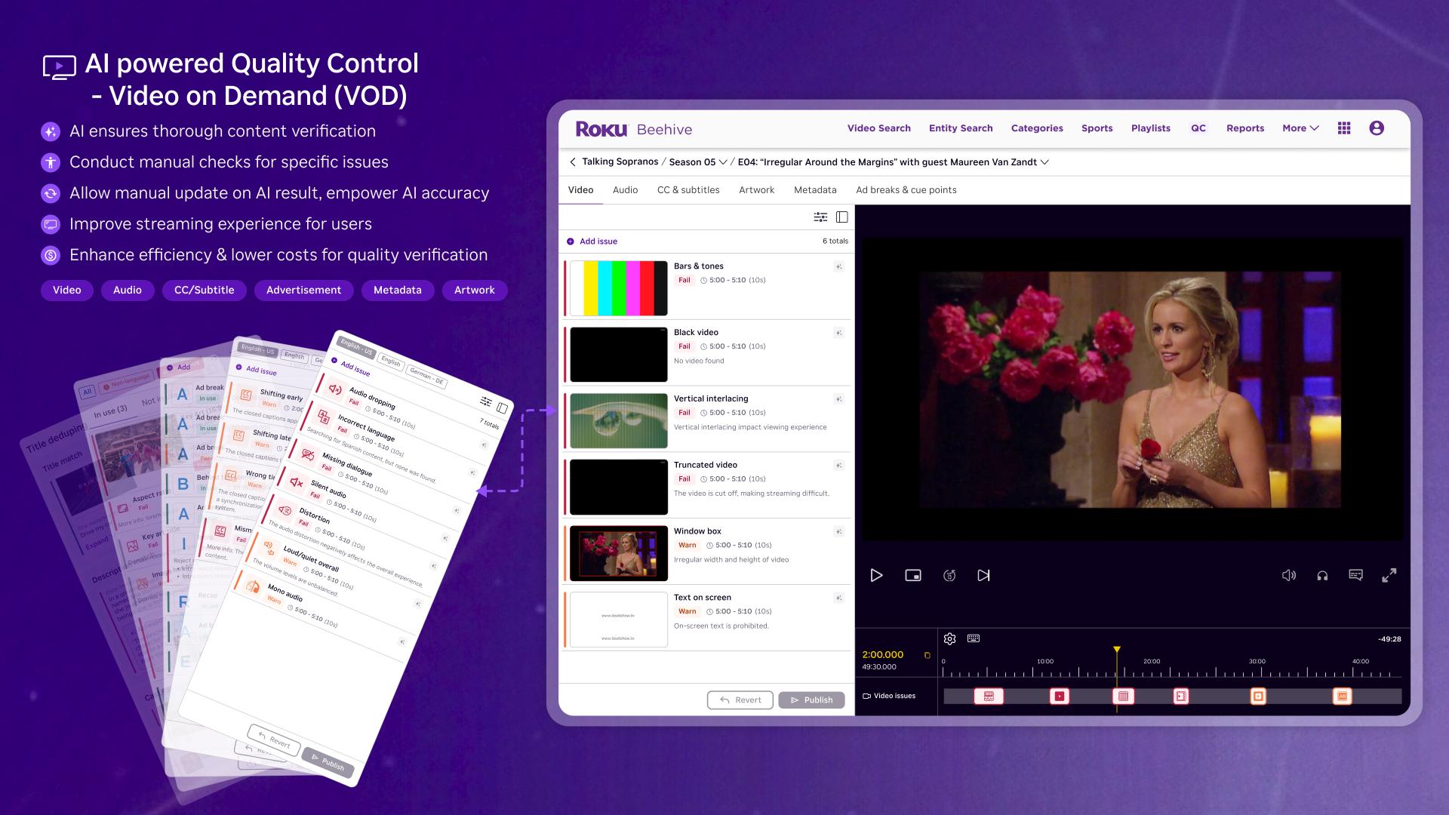Screen dimensions: 1449x815
Task: Open the keyboard shortcuts icon above the timeline
Action: click(974, 638)
